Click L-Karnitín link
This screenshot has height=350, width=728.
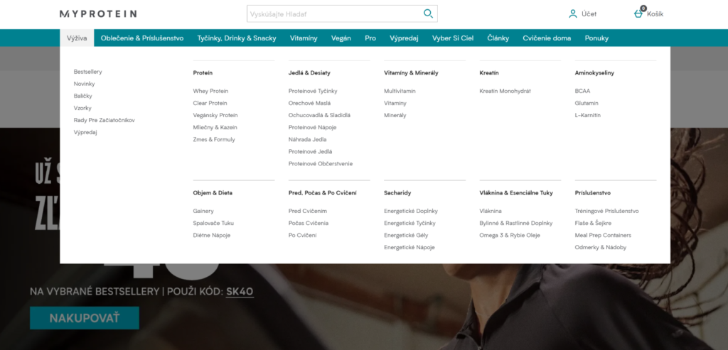(588, 115)
